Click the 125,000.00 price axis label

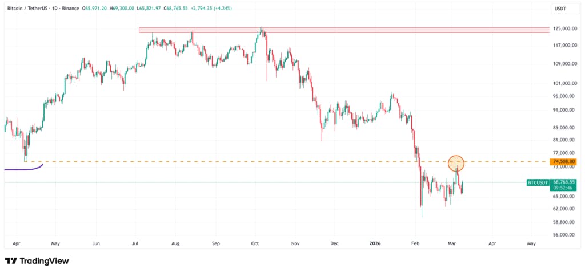tap(562, 28)
